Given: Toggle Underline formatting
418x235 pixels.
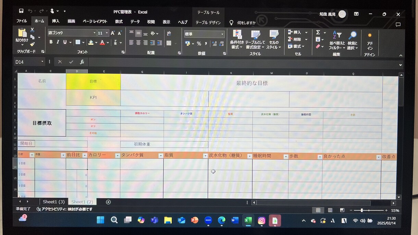Looking at the screenshot, I should [65, 42].
